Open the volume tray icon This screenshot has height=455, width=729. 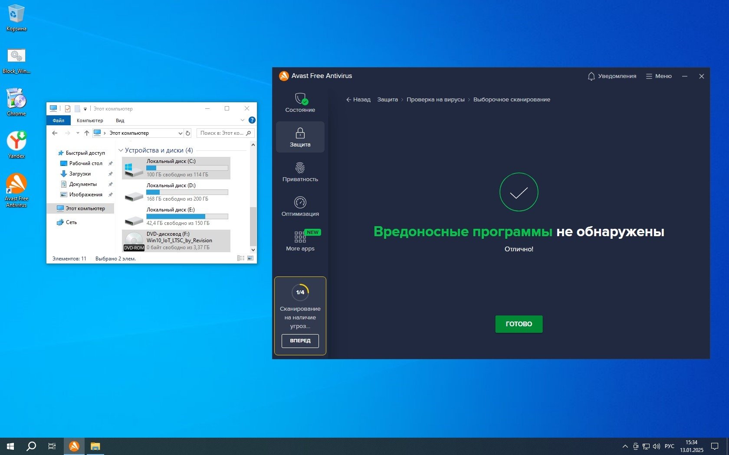(657, 446)
